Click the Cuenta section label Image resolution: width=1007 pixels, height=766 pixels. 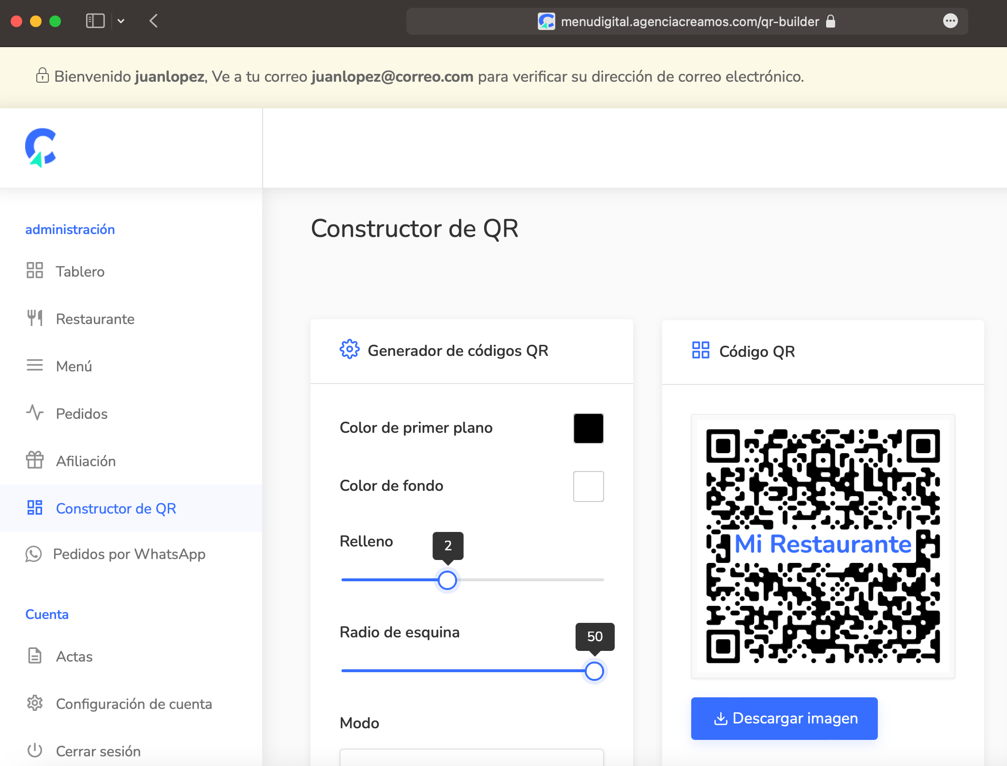click(47, 614)
